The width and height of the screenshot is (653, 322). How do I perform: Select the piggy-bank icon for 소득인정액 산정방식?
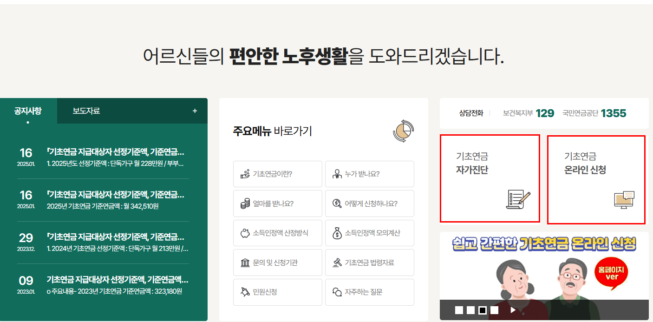pos(245,233)
